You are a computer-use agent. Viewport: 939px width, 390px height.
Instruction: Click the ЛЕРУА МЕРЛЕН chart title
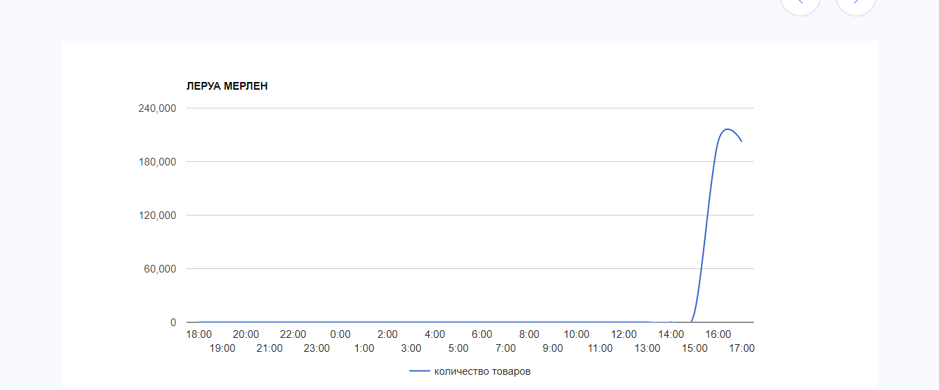click(227, 86)
